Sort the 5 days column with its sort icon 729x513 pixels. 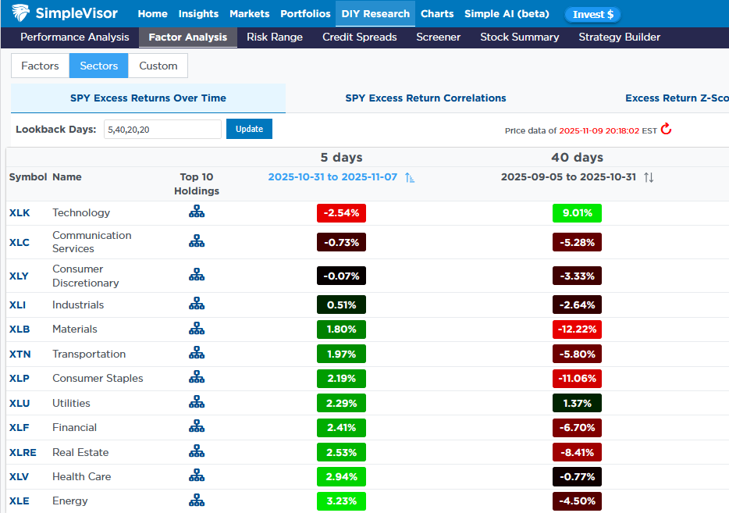[409, 177]
